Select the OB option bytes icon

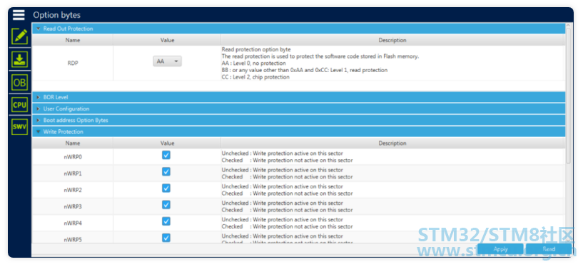tap(19, 82)
